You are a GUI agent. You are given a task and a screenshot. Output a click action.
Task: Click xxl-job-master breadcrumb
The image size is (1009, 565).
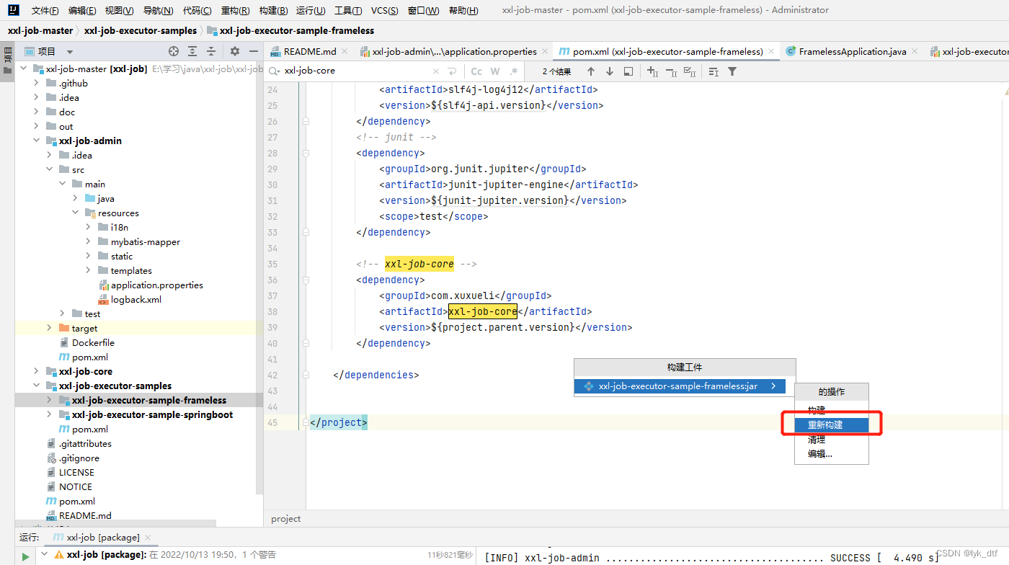pyautogui.click(x=40, y=30)
